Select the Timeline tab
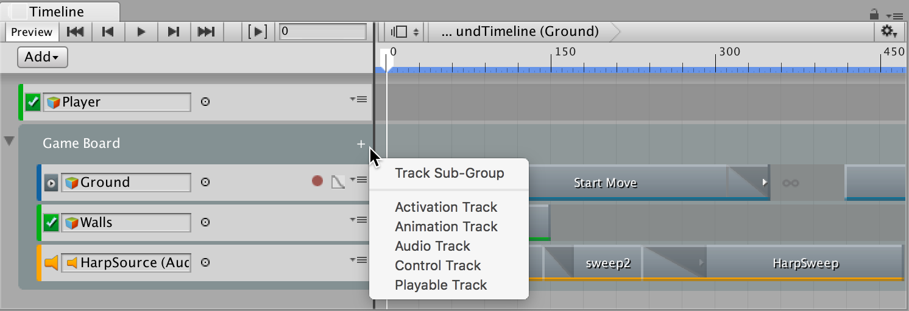909x311 pixels. (x=60, y=12)
